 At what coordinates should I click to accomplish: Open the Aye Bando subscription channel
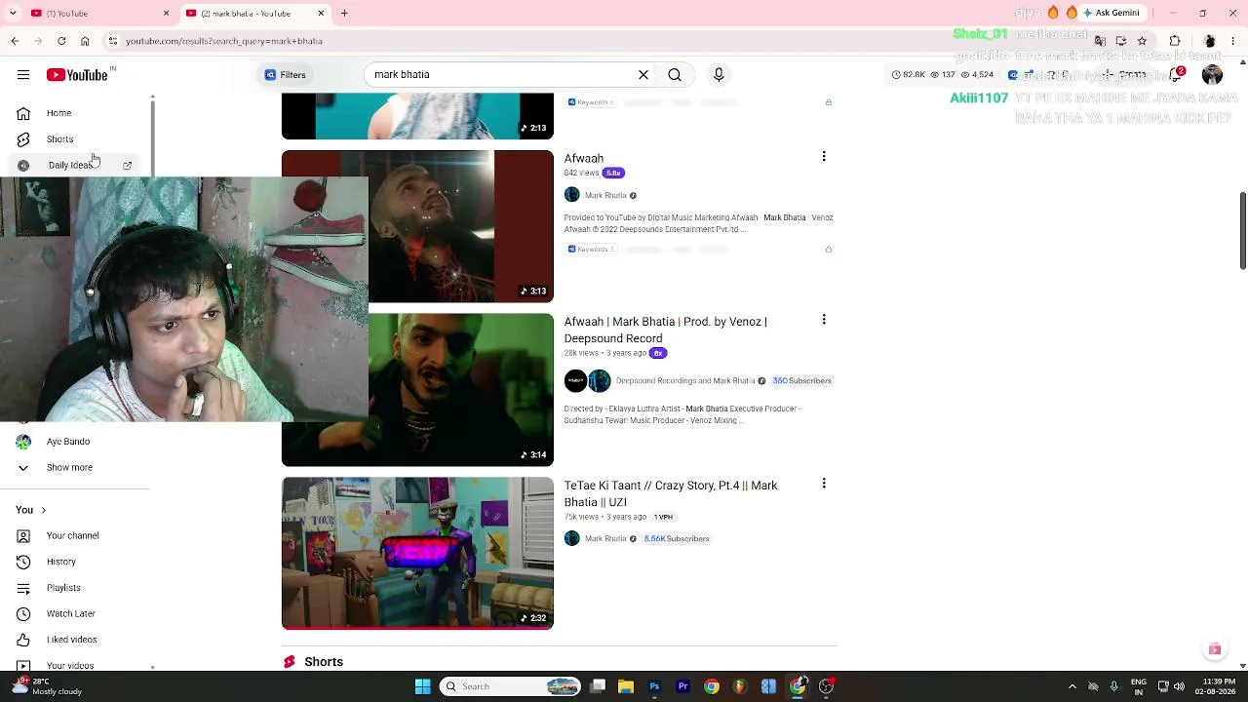pyautogui.click(x=76, y=442)
